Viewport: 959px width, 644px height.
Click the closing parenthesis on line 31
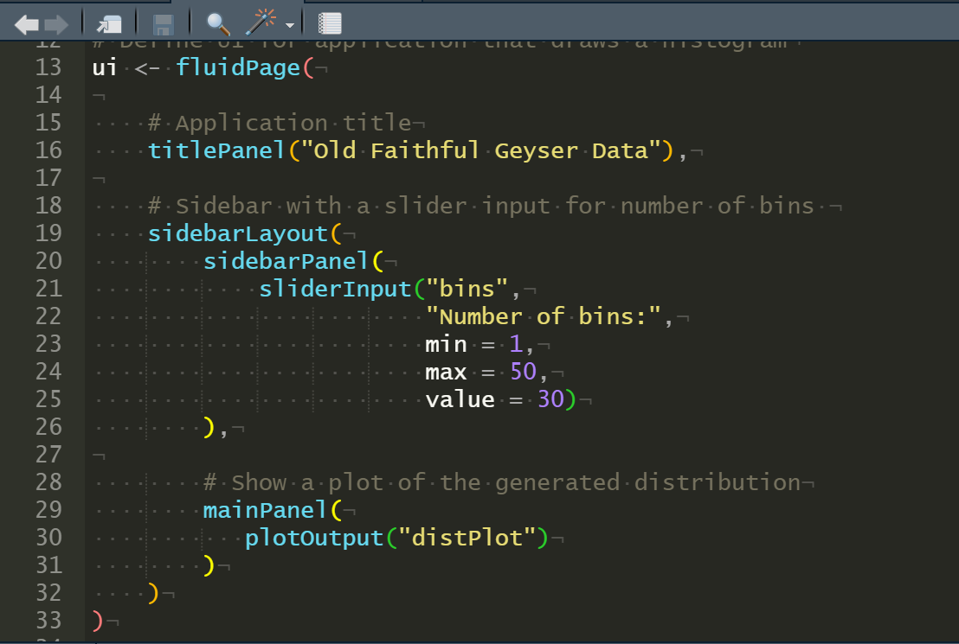[209, 565]
